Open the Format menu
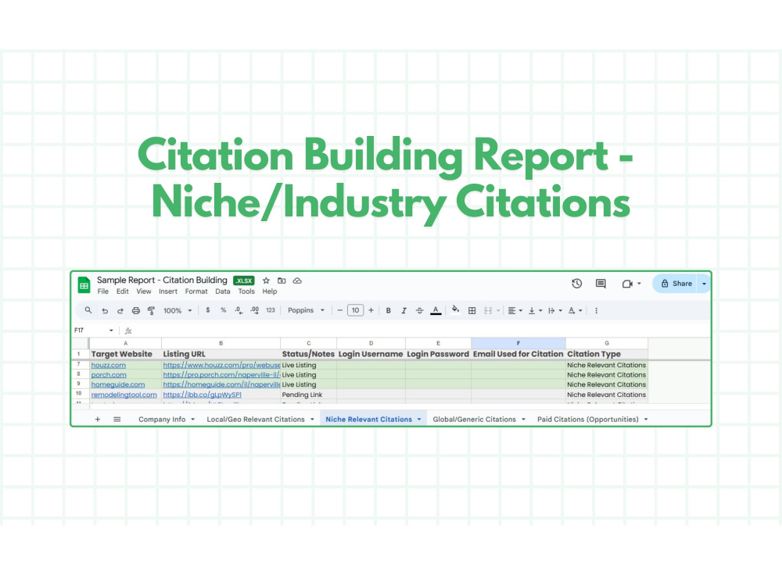Image resolution: width=782 pixels, height=586 pixels. click(x=196, y=291)
